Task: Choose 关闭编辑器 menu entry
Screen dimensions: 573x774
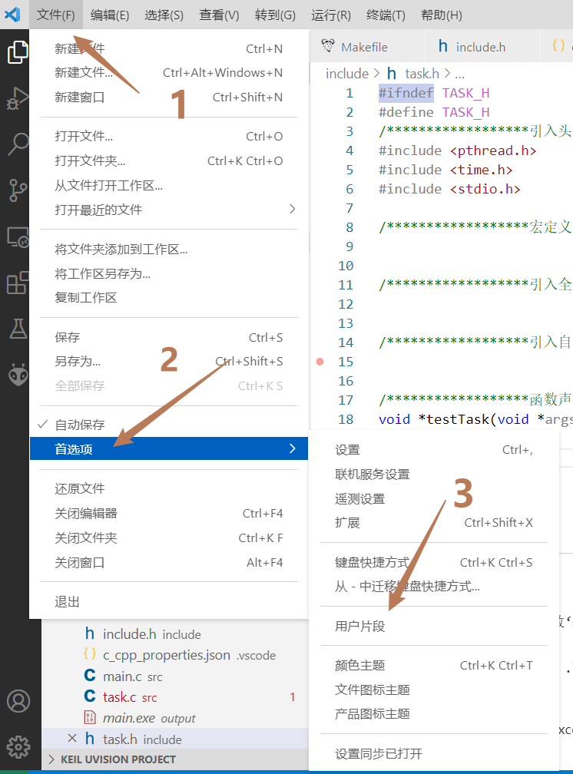Action: tap(168, 514)
